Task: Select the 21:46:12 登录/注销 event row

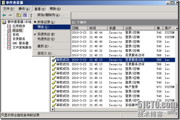Action: (113, 69)
